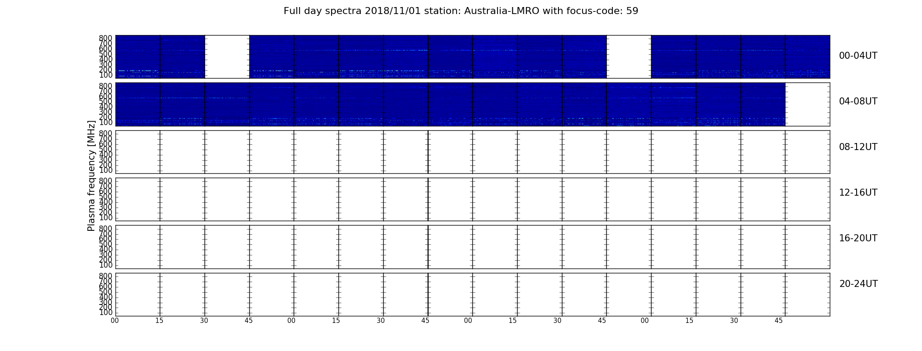Image resolution: width=922 pixels, height=351 pixels.
Task: Click the 800 tick label of the 08-12UT panel
Action: point(106,133)
